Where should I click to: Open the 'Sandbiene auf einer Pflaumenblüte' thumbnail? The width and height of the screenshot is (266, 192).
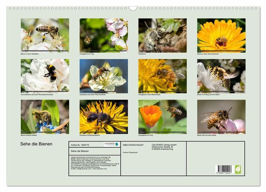tap(104, 76)
